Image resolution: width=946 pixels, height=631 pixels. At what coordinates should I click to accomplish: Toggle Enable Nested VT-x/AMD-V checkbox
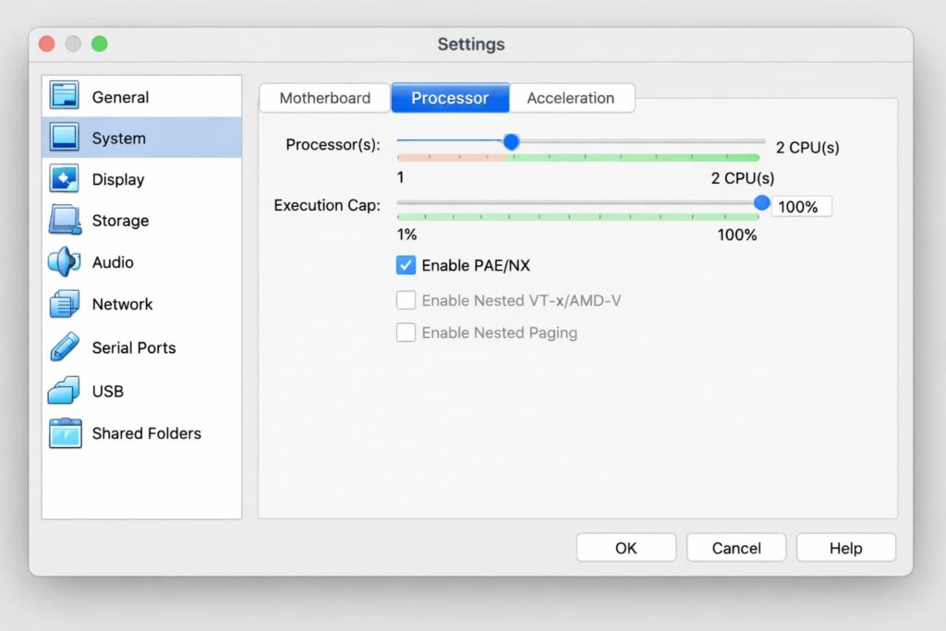tap(406, 300)
